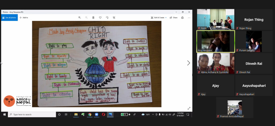Enter full screen view with the expand arrow icon
This screenshot has height=126, width=275.
tap(189, 108)
